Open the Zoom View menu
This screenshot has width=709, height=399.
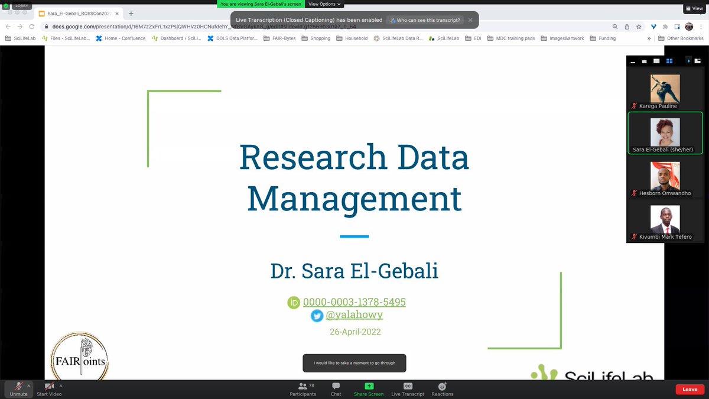(x=694, y=8)
